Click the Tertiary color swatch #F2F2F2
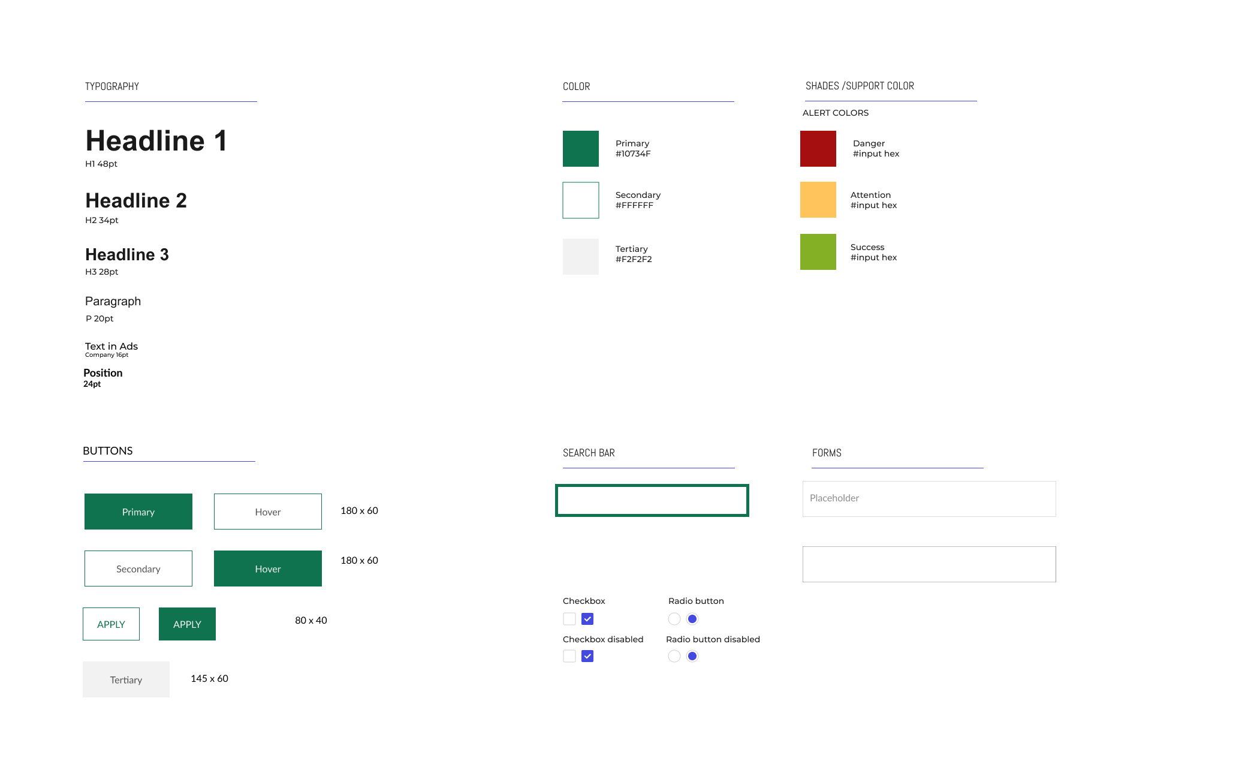Screen dimensions: 1251x776 (581, 253)
